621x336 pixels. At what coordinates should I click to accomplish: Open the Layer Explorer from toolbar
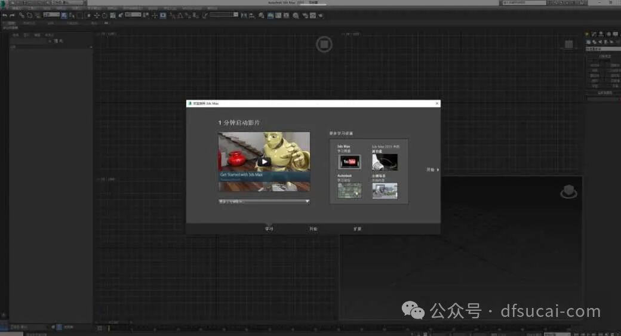point(262,16)
